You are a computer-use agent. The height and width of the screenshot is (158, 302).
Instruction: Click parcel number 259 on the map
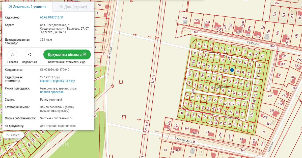[272, 111]
